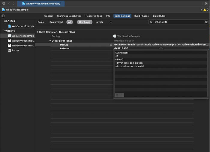This screenshot has height=152, width=210.
Task: Open the Build Phases tab
Action: pyautogui.click(x=141, y=16)
